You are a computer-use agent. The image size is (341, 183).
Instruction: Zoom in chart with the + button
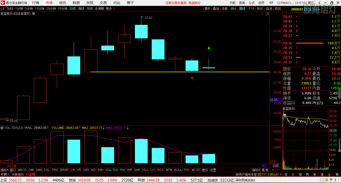pyautogui.click(x=273, y=170)
